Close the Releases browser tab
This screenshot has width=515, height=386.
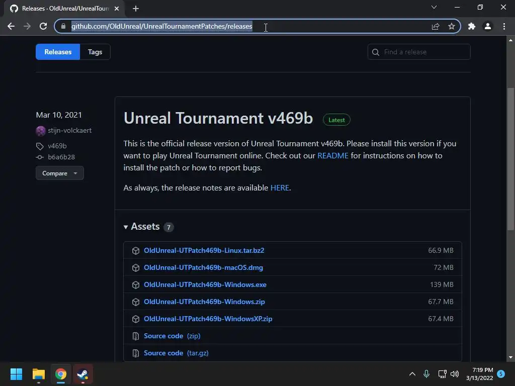click(117, 9)
